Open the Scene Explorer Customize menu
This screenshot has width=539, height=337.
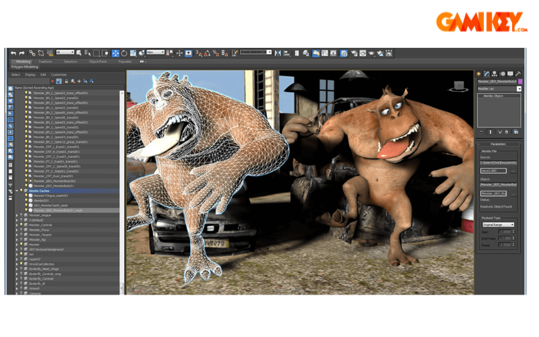pos(59,75)
